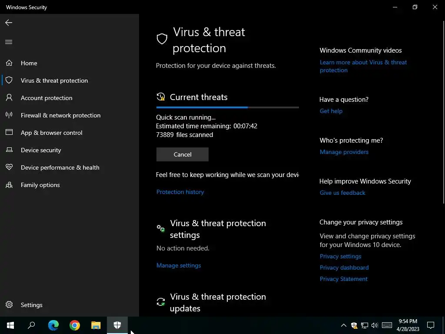Open File Explorer from taskbar
This screenshot has height=334, width=445.
96,325
